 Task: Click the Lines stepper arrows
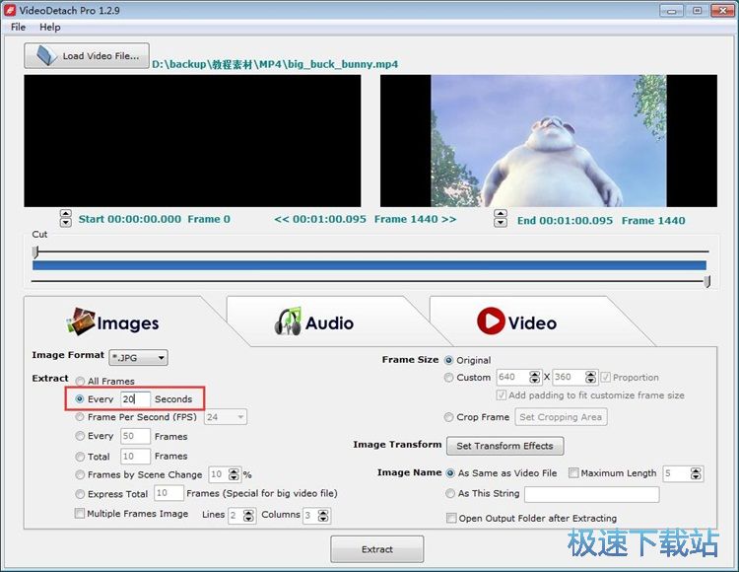coord(249,516)
